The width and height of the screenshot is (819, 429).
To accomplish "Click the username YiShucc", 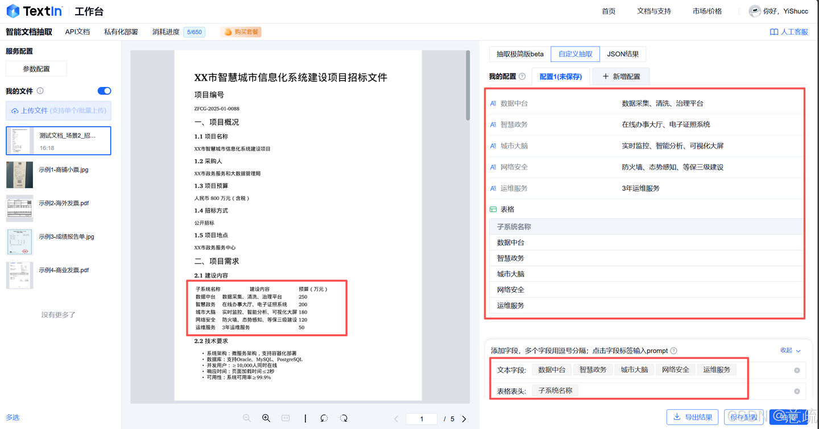I will (796, 11).
